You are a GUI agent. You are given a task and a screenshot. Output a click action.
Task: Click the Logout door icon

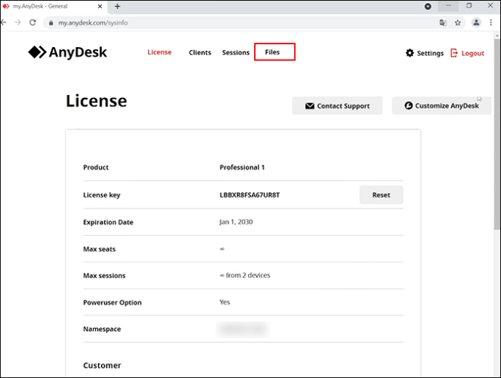454,53
